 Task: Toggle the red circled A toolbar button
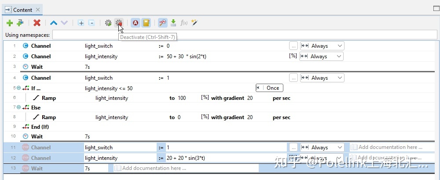coord(136,23)
